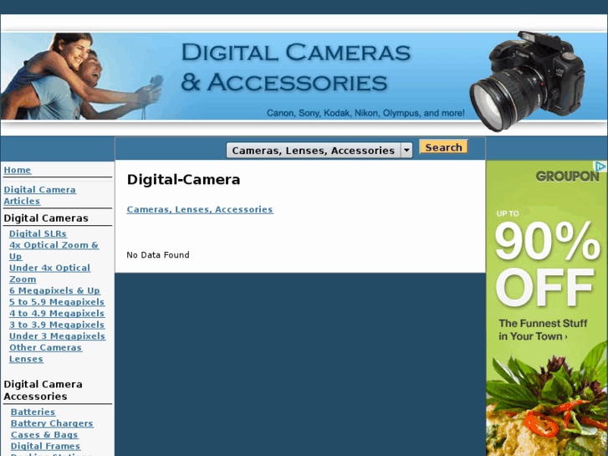Click the Groupon 90% OFF advertisement

coord(547,308)
